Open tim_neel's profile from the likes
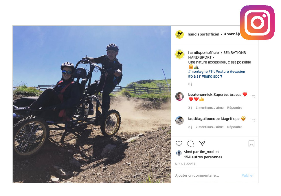 pos(207,152)
